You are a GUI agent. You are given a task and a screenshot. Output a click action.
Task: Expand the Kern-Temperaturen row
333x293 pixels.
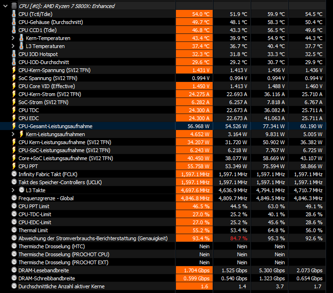pos(13,38)
